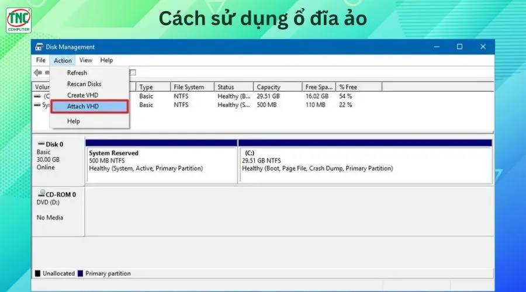Sort by the Capacity column header
Viewport: 526px width, 292px height.
(x=278, y=87)
